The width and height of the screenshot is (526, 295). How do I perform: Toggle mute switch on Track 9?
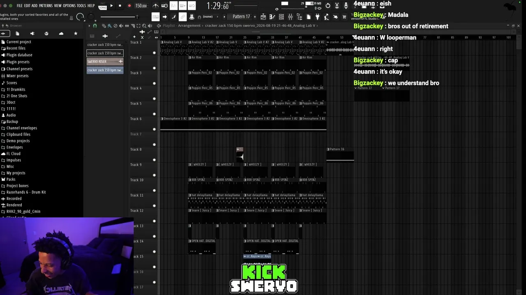155,175
